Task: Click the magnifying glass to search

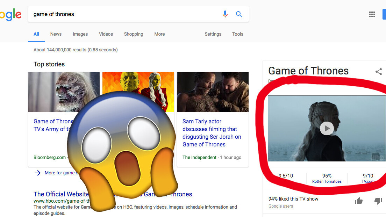Action: click(239, 14)
